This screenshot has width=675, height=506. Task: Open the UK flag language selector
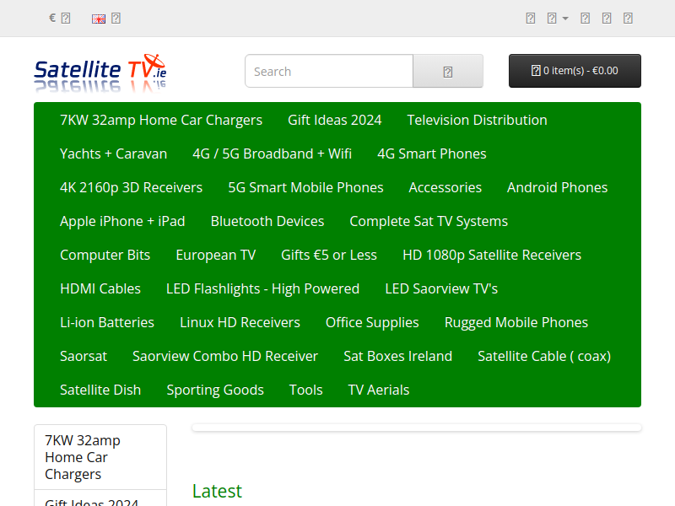[106, 19]
